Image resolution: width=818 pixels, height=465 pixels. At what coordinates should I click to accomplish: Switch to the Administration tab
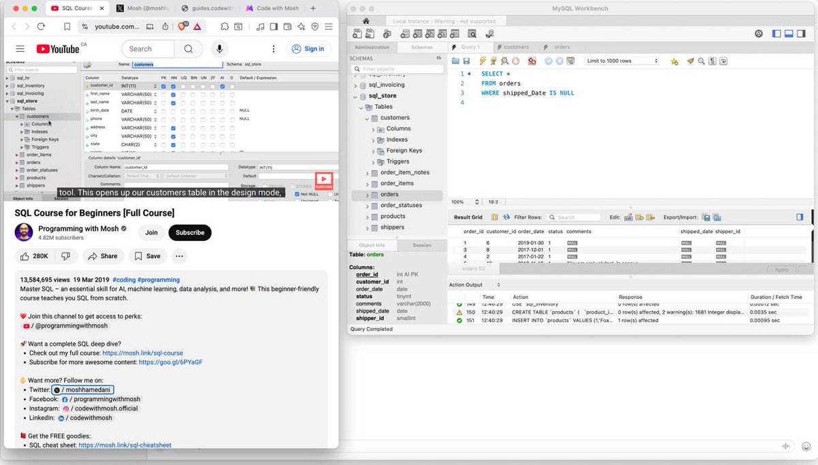pyautogui.click(x=372, y=48)
